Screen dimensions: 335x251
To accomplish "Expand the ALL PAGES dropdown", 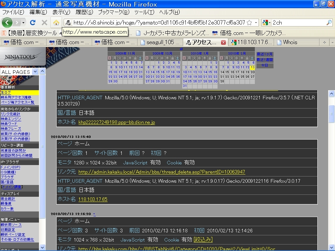I will pyautogui.click(x=35, y=72).
